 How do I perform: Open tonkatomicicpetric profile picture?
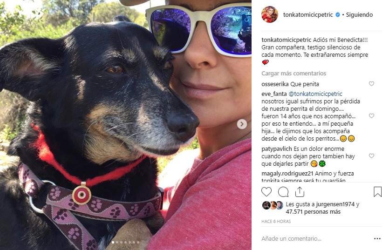[x=269, y=14]
